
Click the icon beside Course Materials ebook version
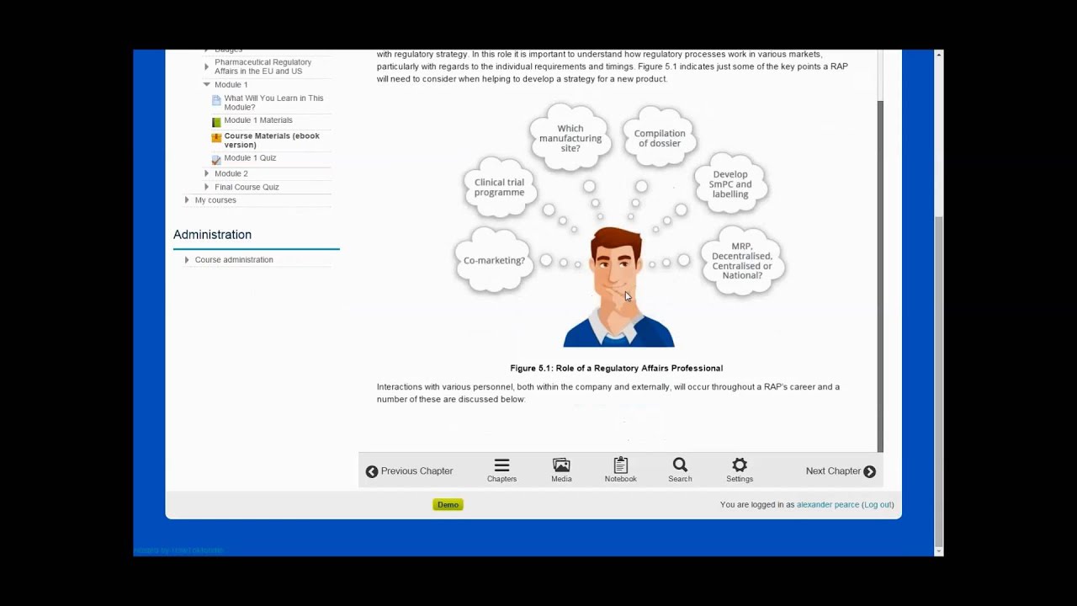pyautogui.click(x=216, y=137)
